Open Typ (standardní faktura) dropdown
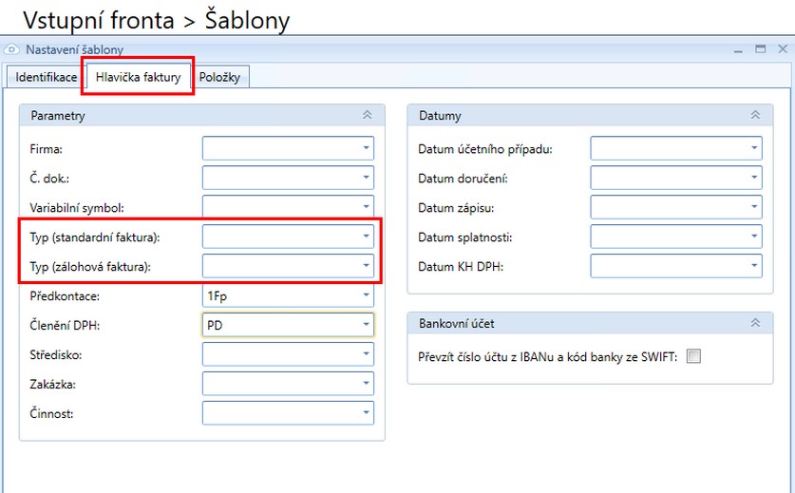 coord(366,237)
